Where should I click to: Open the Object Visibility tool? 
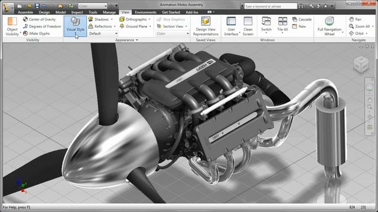(12, 26)
